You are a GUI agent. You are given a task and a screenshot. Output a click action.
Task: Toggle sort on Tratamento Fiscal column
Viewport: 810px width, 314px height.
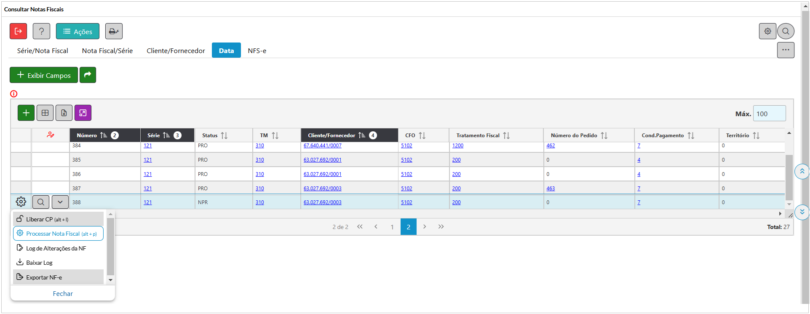pyautogui.click(x=506, y=136)
